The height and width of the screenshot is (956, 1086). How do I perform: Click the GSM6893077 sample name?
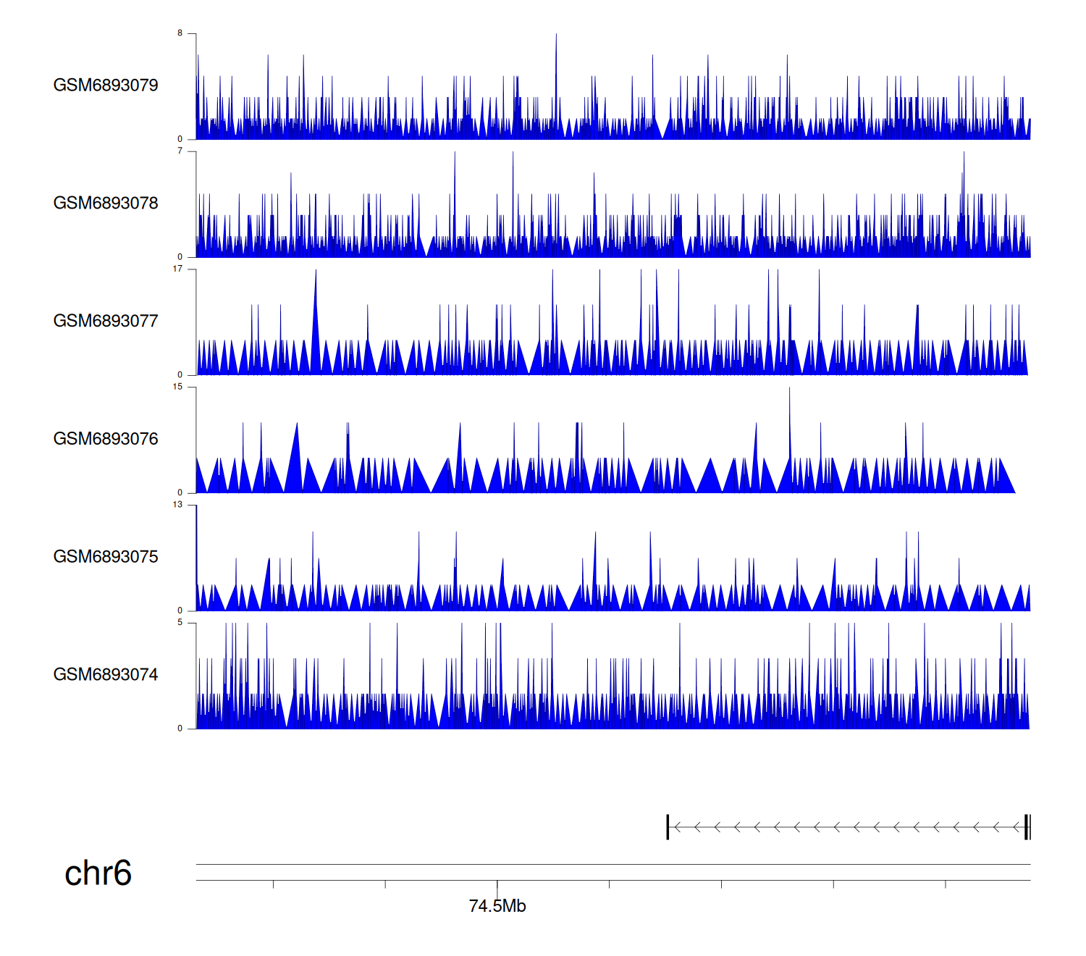click(x=106, y=322)
